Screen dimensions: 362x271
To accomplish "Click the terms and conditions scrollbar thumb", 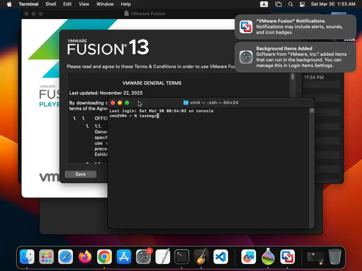I will [293, 77].
